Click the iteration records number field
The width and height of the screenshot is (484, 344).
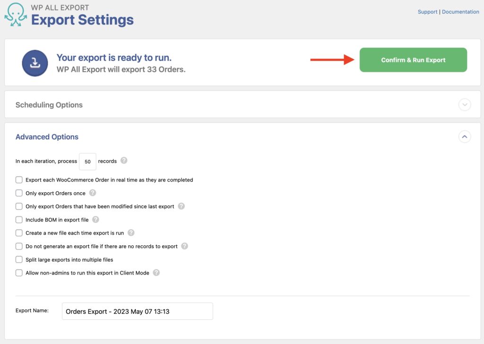tap(87, 161)
